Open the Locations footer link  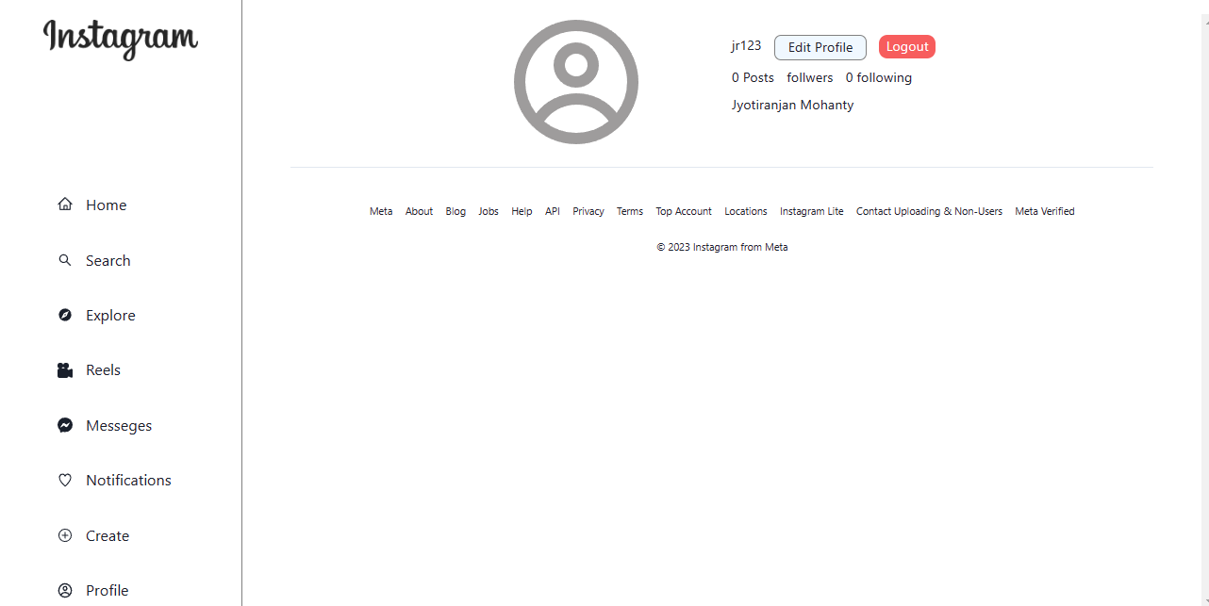pyautogui.click(x=746, y=211)
